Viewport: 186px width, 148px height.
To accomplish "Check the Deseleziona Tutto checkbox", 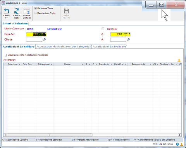I will click(36, 13).
